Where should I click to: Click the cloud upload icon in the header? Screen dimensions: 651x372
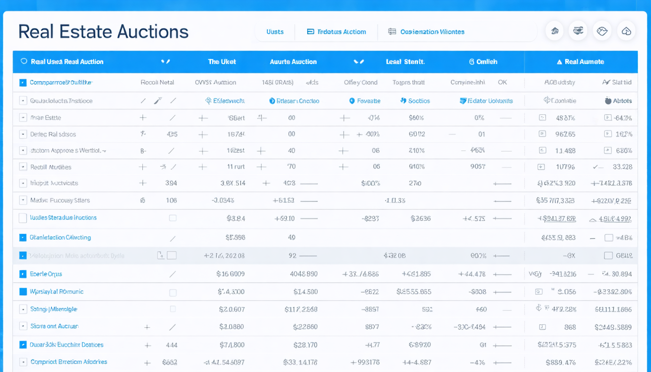coord(626,31)
